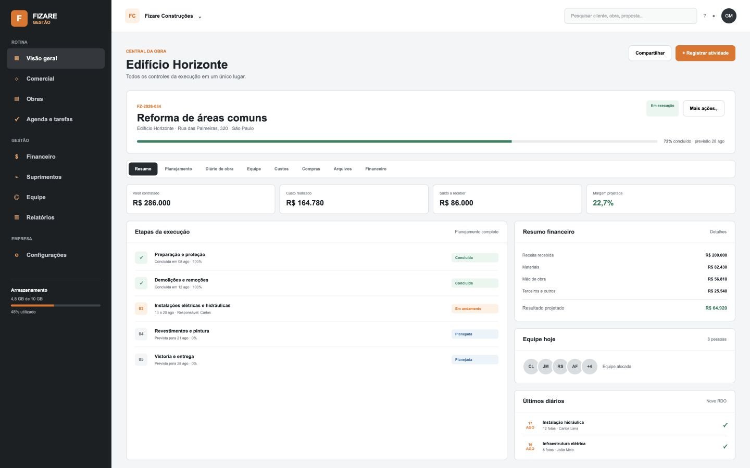Click the check mark on Infraestrutura elétrica diary
750x468 pixels.
[x=725, y=447]
